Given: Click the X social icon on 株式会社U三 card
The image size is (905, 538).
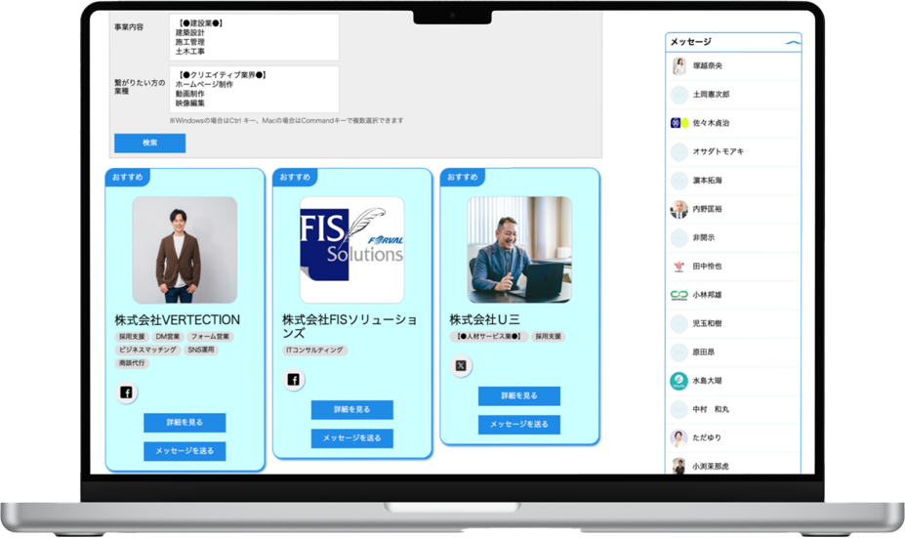Looking at the screenshot, I should click(461, 366).
